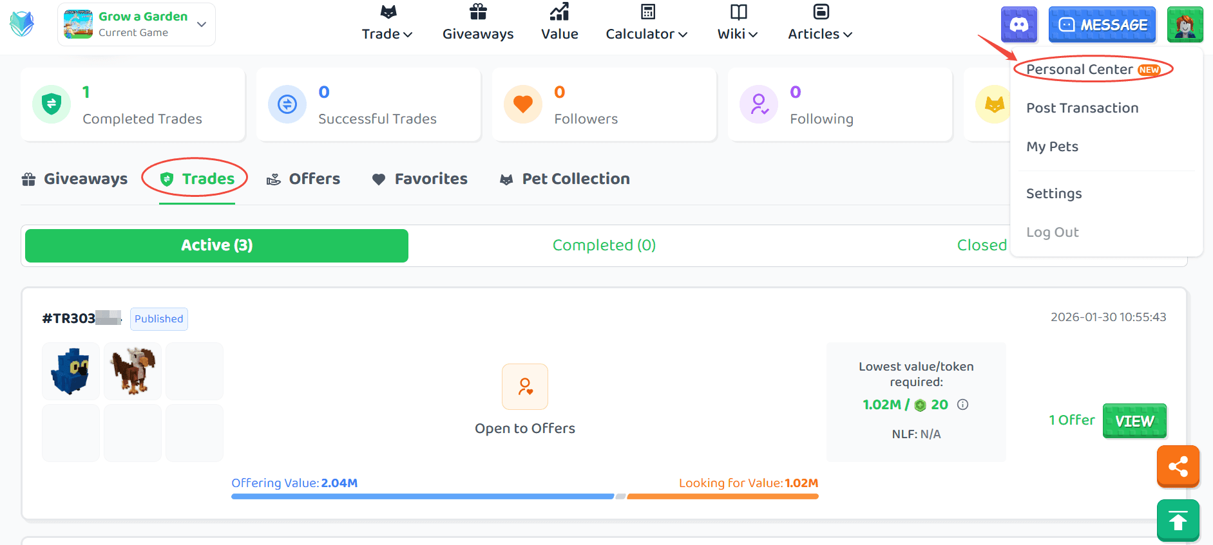Image resolution: width=1213 pixels, height=545 pixels.
Task: Open the Discord icon button
Action: point(1018,24)
